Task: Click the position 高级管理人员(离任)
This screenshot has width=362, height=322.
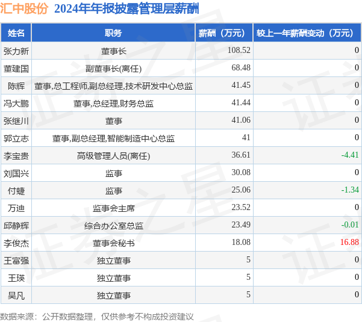Action: click(113, 156)
